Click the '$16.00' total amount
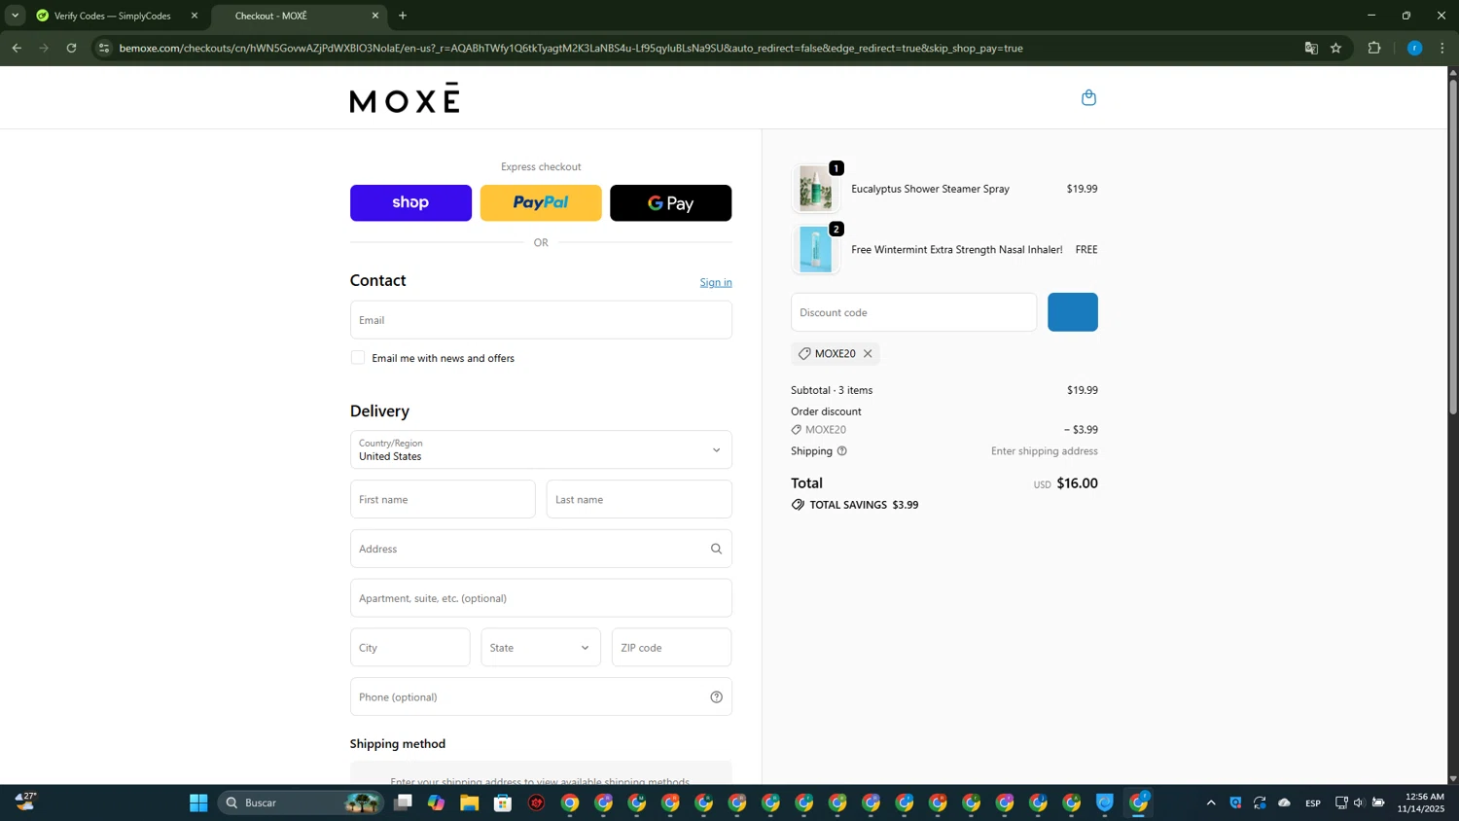The image size is (1459, 821). (1077, 483)
